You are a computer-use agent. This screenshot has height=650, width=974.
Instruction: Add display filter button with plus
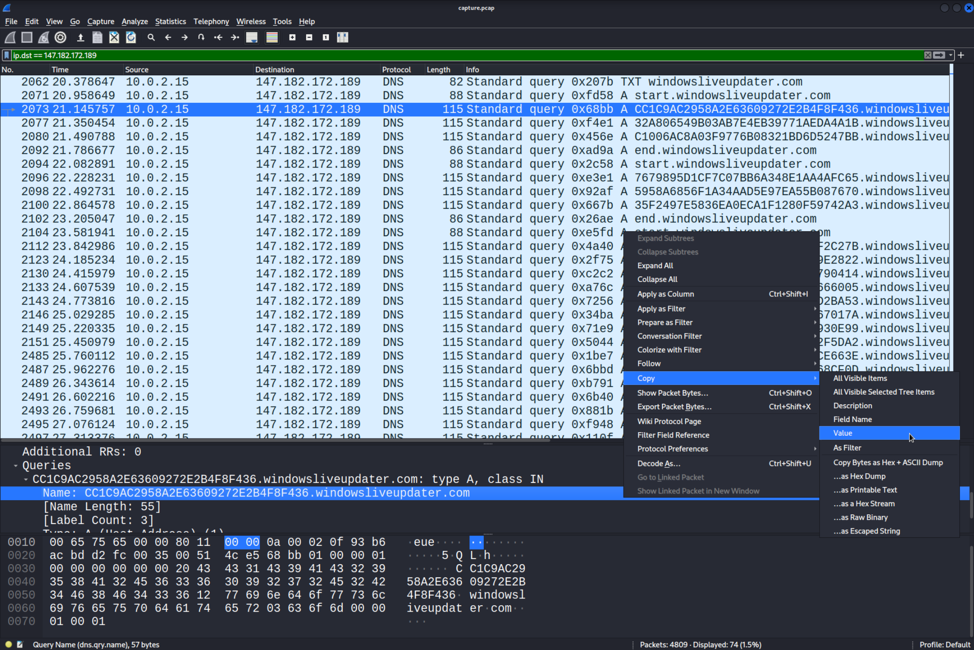961,55
